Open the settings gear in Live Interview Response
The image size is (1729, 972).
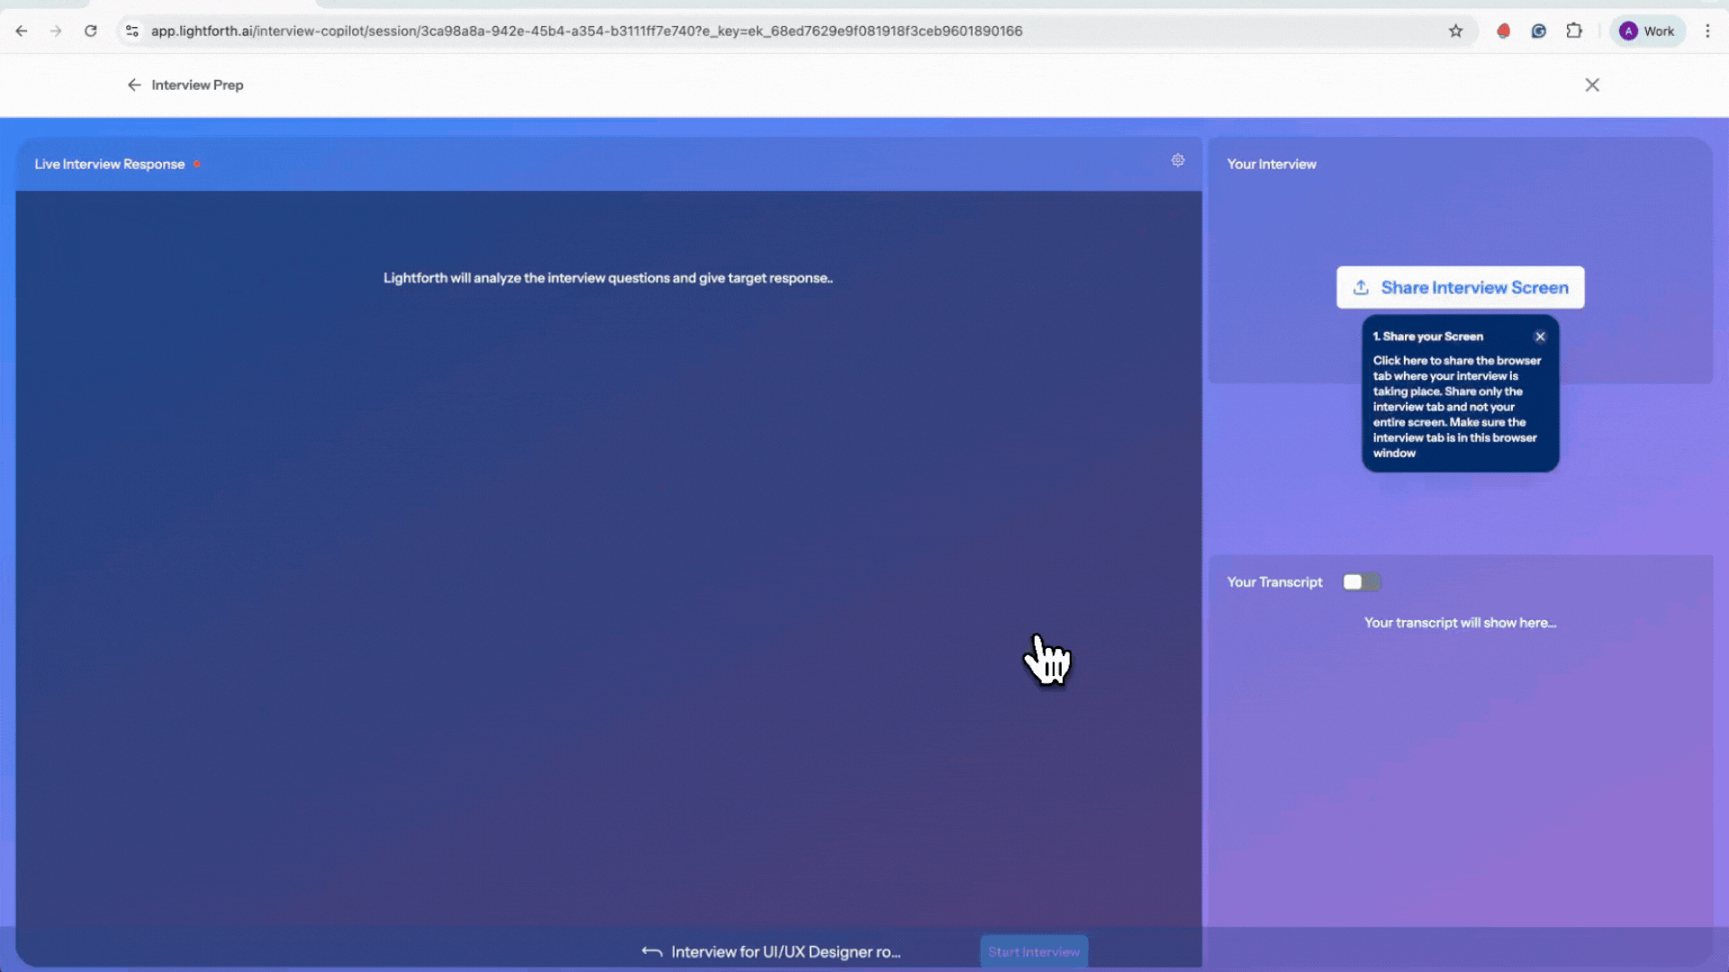(1178, 160)
